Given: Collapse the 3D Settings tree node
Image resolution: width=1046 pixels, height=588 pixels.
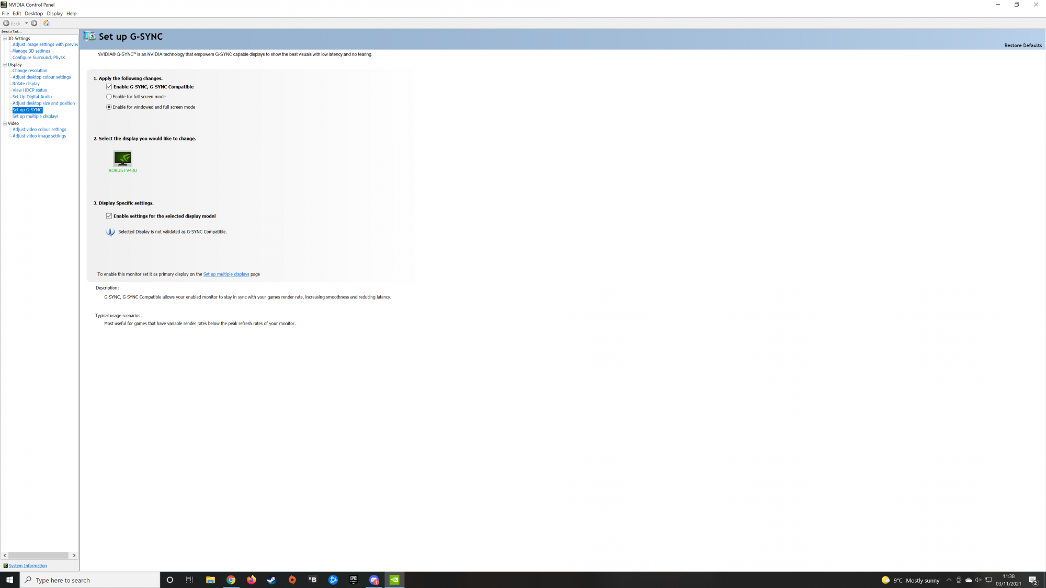Looking at the screenshot, I should [x=5, y=38].
